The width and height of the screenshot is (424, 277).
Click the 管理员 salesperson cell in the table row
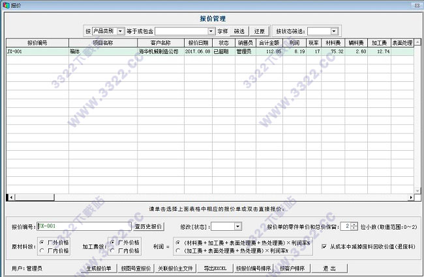pyautogui.click(x=245, y=51)
